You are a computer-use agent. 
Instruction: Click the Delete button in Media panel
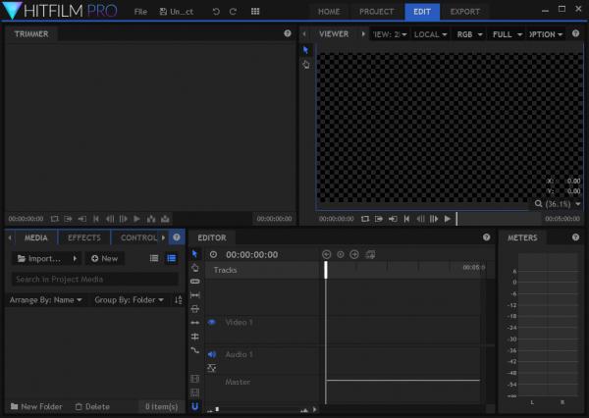click(92, 407)
